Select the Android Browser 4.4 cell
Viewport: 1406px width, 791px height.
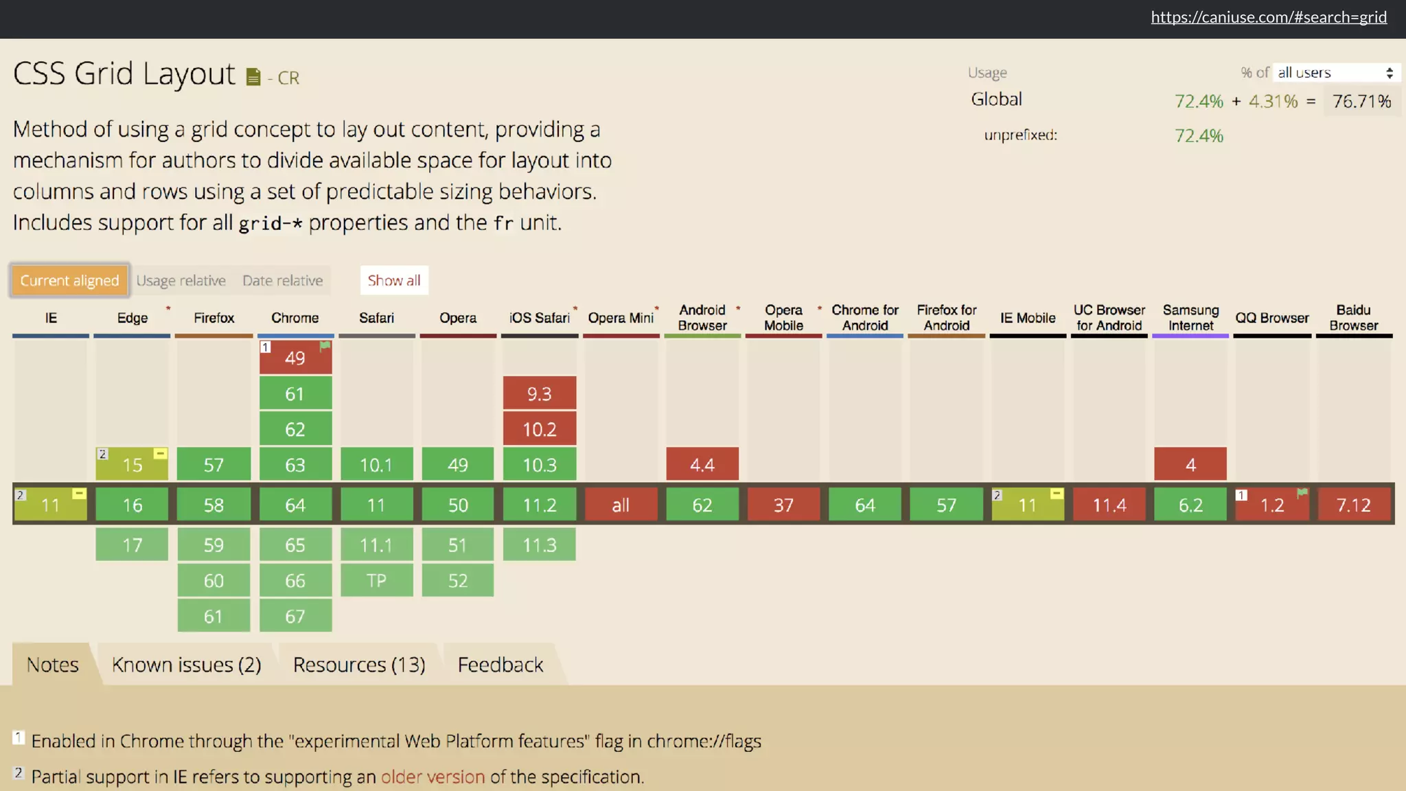tap(702, 464)
